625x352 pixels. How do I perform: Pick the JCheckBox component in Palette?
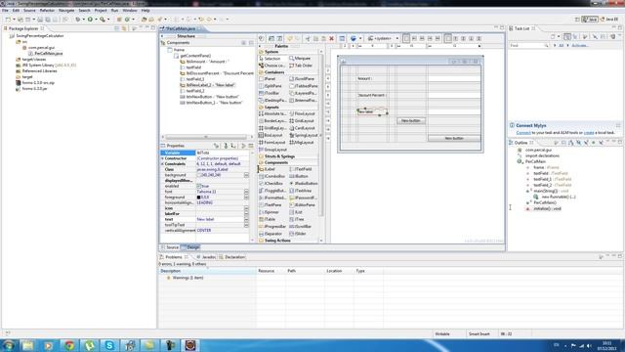[x=272, y=183]
